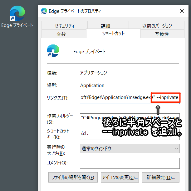This screenshot has height=191, width=191.
Task: Click the アプリケーション type value text
Action: click(93, 73)
